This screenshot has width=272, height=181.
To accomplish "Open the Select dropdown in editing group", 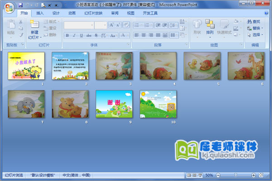I will pos(255,35).
